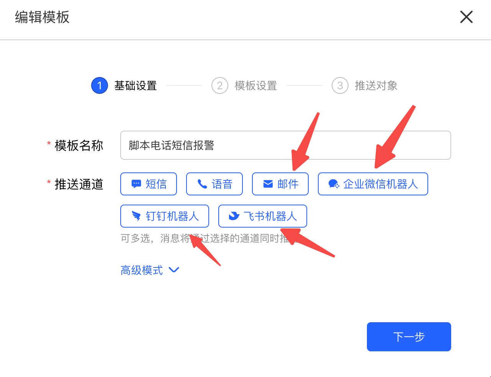Close the 编辑模板 dialog with X
Image resolution: width=491 pixels, height=377 pixels.
[466, 17]
